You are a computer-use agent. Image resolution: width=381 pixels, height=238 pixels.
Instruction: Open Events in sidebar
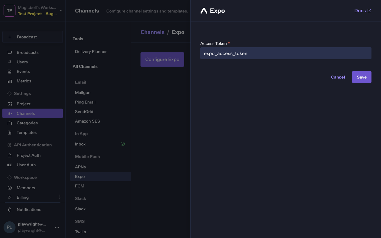click(x=32, y=71)
